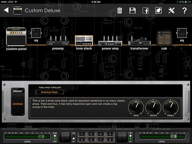Open the Custom Deluxe amp thumbnail in header
Image resolution: width=192 pixels, height=144 pixels.
18,11
